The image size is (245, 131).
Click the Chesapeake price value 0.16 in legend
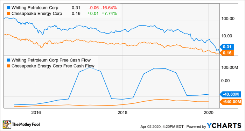pyautogui.click(x=76, y=14)
